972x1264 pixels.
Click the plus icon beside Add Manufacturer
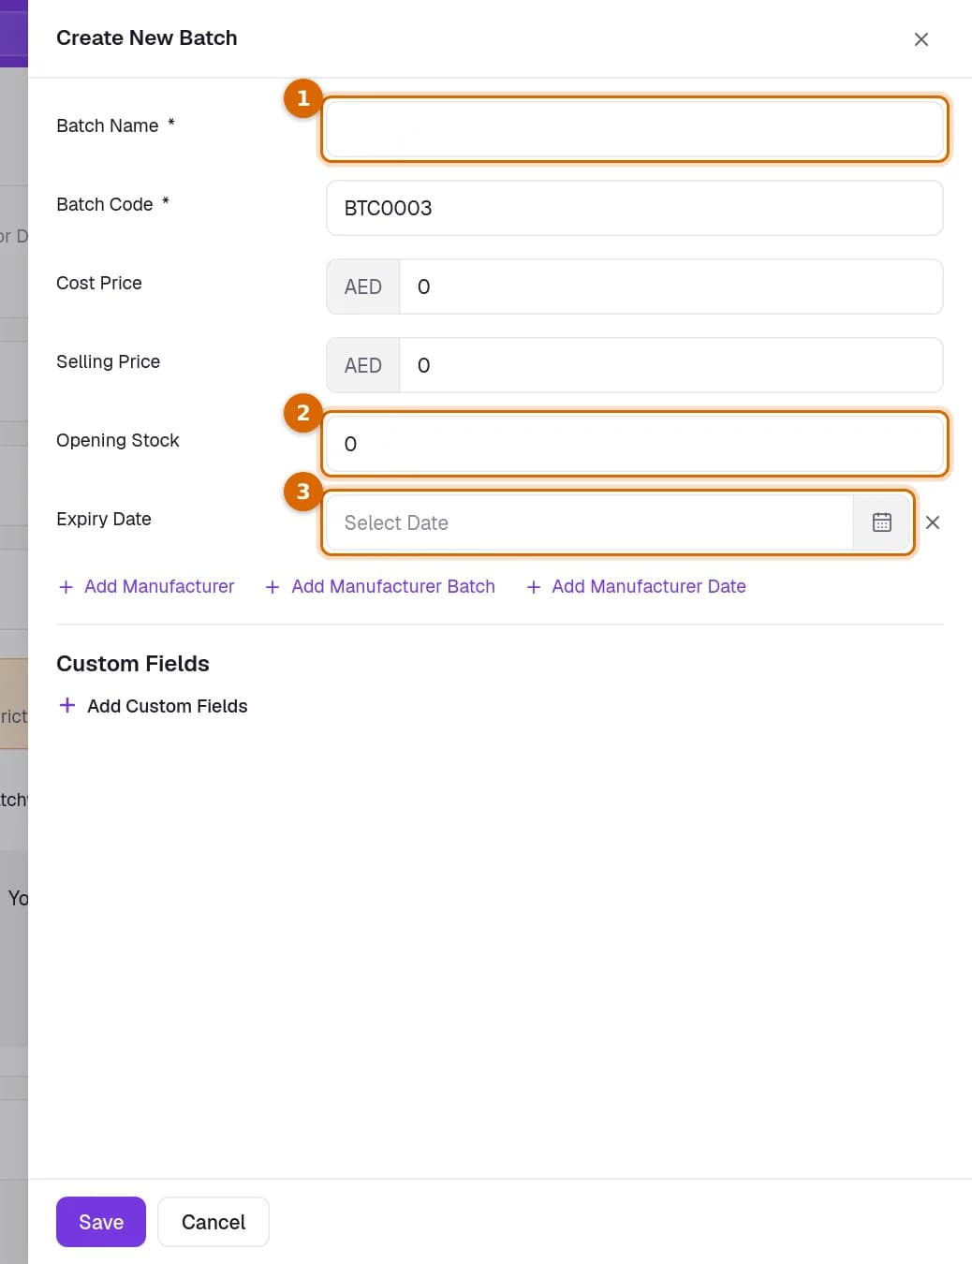click(66, 587)
